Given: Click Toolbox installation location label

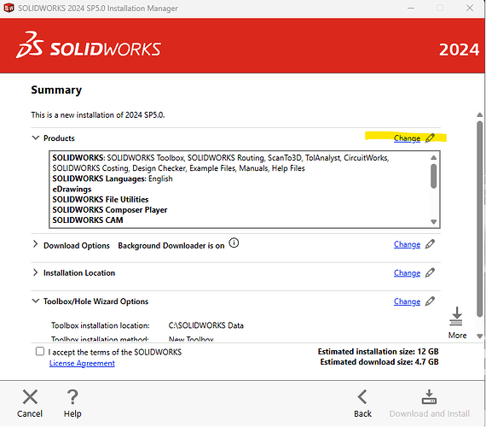Looking at the screenshot, I should click(x=100, y=325).
